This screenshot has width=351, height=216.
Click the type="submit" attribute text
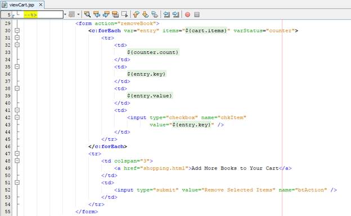pos(157,190)
